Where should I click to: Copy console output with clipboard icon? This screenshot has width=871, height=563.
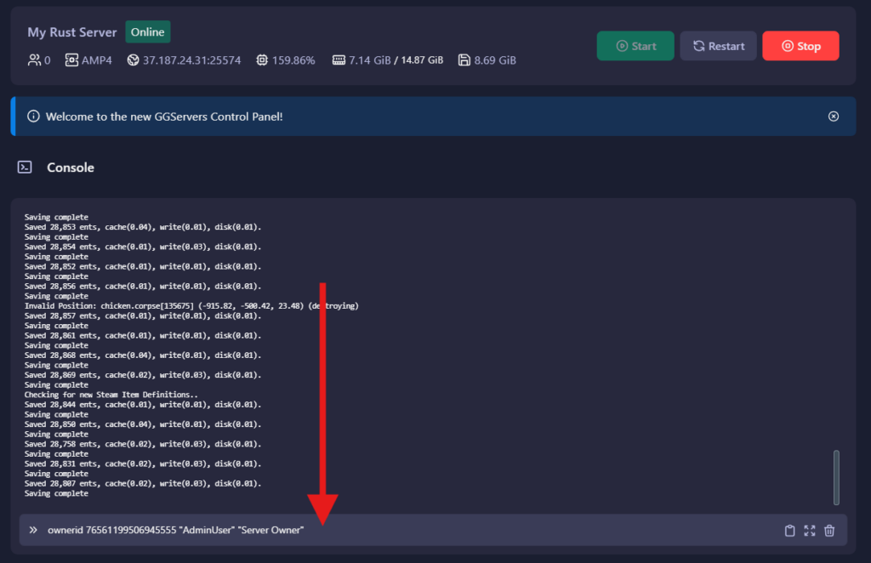pyautogui.click(x=789, y=531)
